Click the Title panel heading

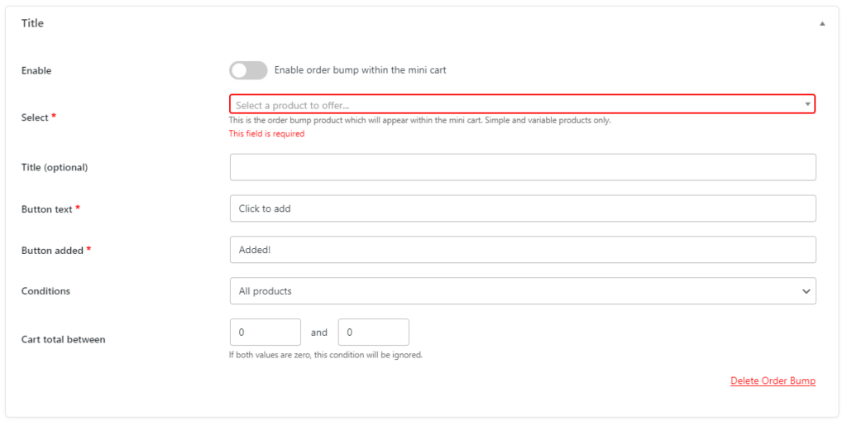pos(32,23)
